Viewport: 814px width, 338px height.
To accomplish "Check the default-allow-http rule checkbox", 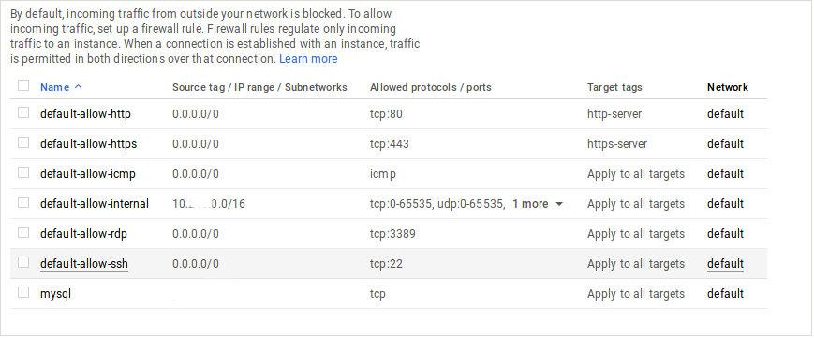I will (23, 112).
